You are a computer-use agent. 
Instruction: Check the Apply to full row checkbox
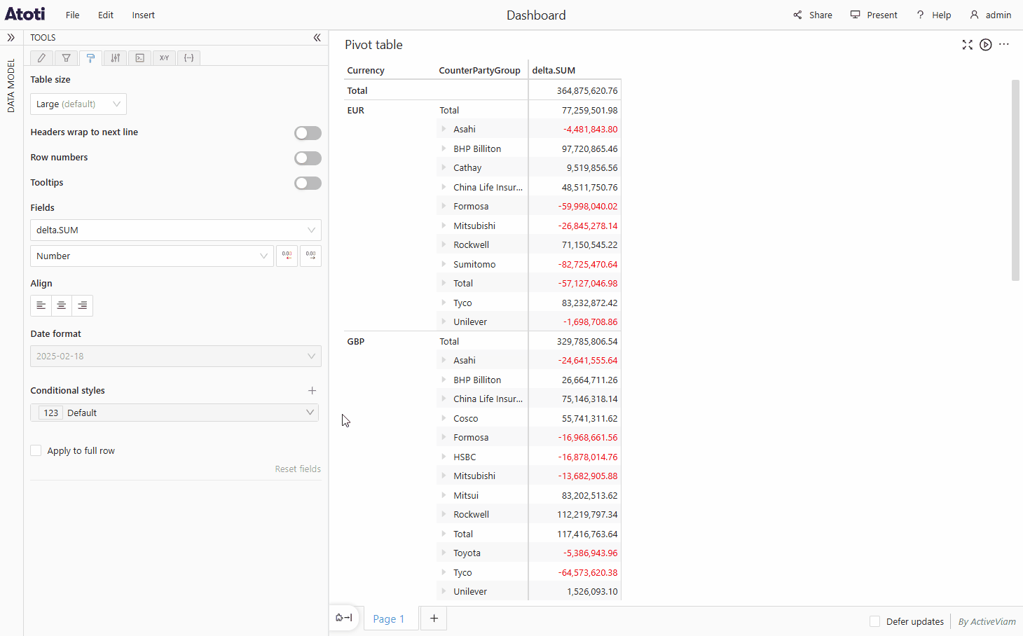pyautogui.click(x=36, y=450)
